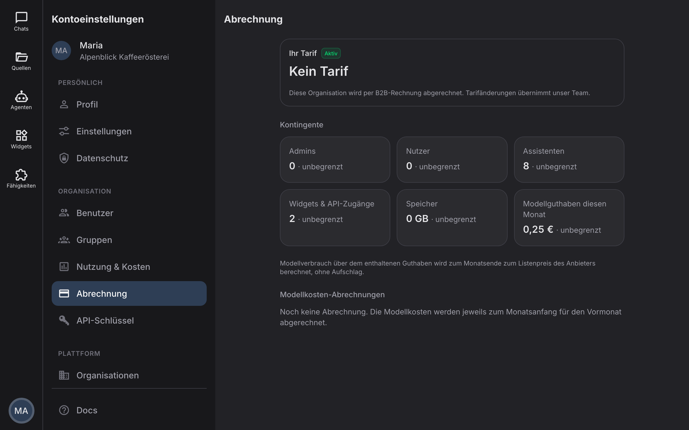Open Organisationen under Plattform
This screenshot has height=430, width=689.
pyautogui.click(x=129, y=375)
